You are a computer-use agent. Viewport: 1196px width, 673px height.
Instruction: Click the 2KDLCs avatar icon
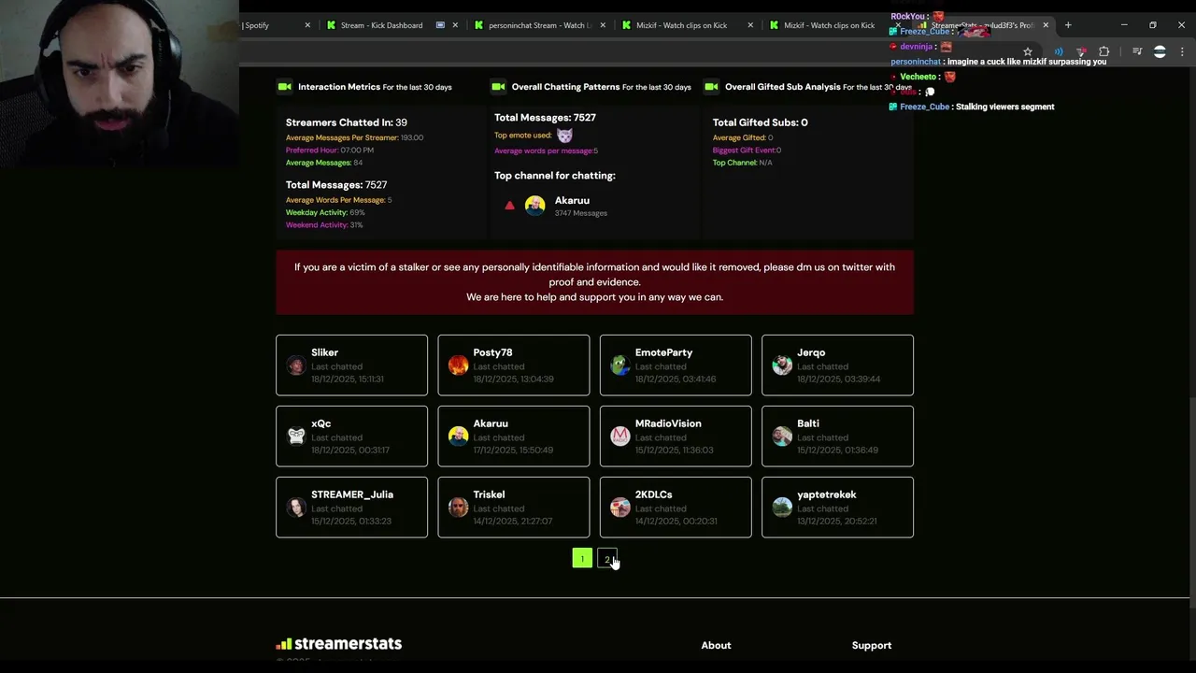point(620,508)
